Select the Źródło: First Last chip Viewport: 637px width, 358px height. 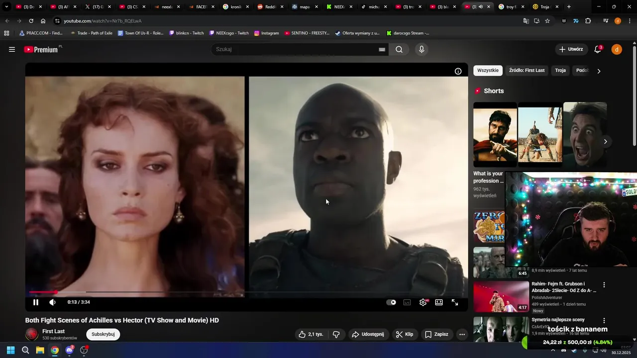tap(527, 71)
